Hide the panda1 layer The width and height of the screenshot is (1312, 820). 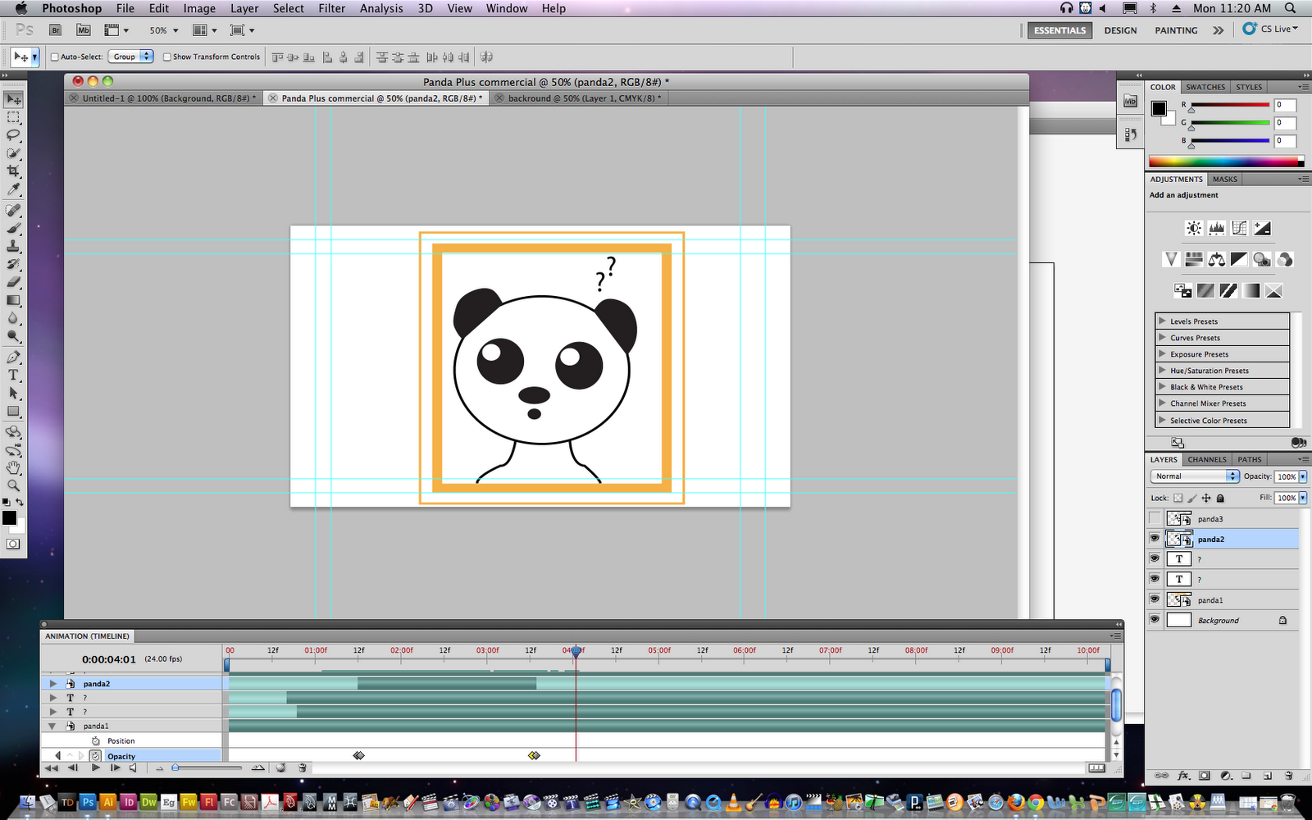coord(1155,599)
